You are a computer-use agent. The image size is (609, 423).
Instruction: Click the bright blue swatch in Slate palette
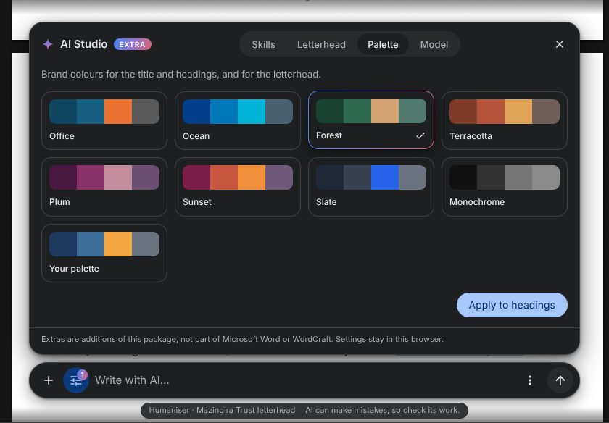(385, 177)
